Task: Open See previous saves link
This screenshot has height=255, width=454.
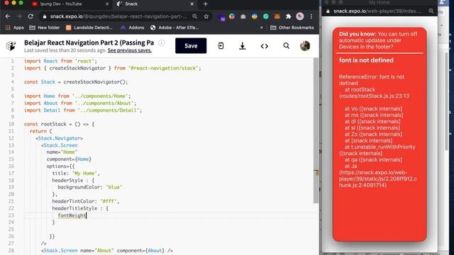Action: coord(129,50)
